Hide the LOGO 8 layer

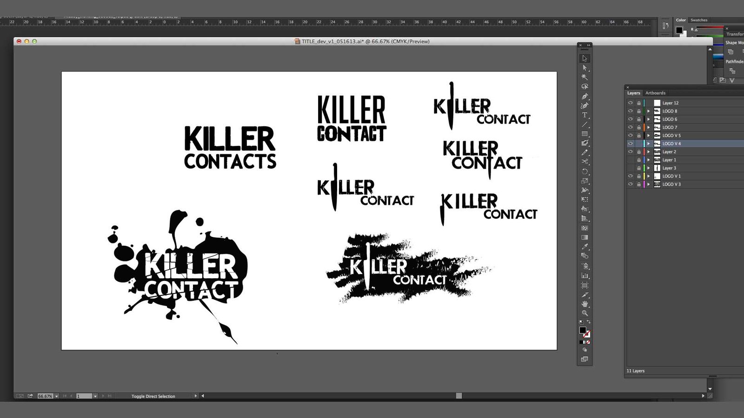[x=631, y=111]
